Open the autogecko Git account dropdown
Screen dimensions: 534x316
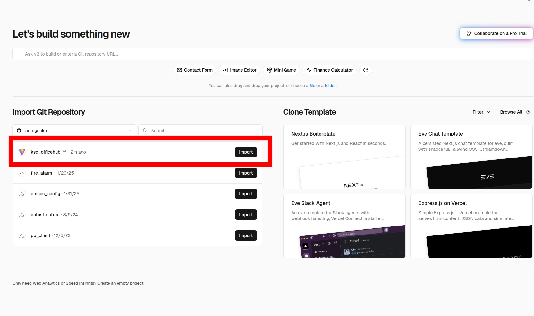click(x=74, y=131)
